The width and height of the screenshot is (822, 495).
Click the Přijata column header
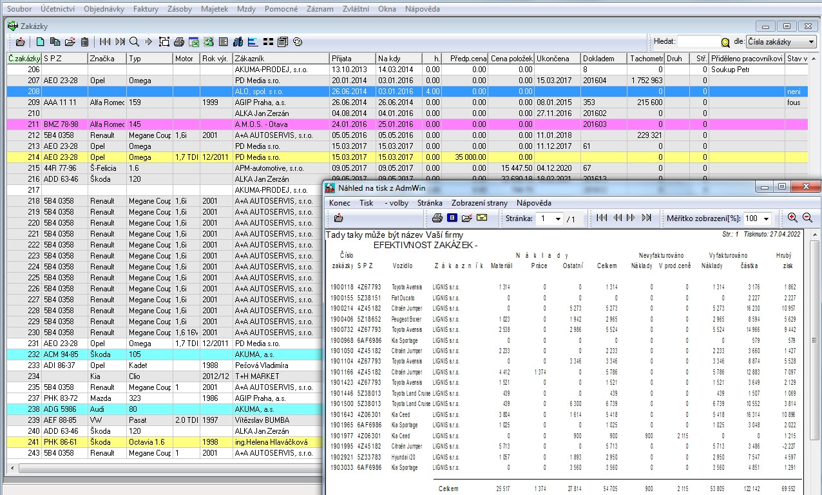tap(352, 59)
